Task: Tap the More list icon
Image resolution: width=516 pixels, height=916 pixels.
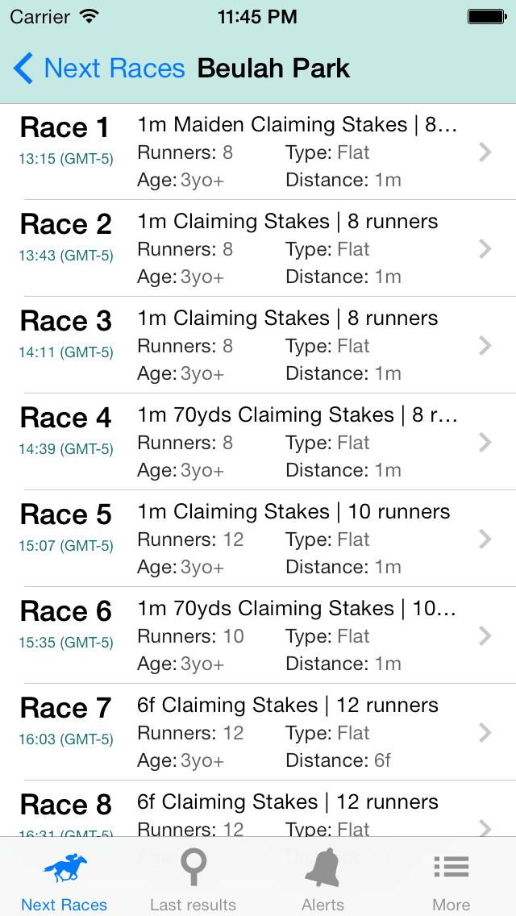Action: tap(451, 869)
